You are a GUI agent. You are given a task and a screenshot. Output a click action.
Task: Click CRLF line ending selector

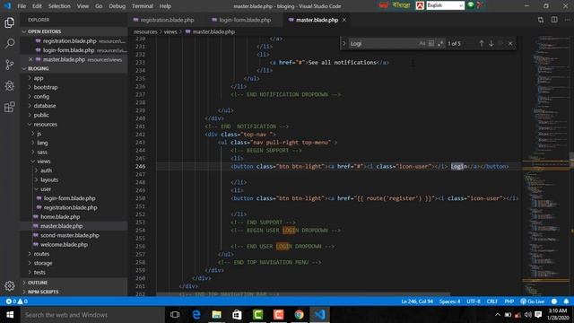pyautogui.click(x=492, y=301)
